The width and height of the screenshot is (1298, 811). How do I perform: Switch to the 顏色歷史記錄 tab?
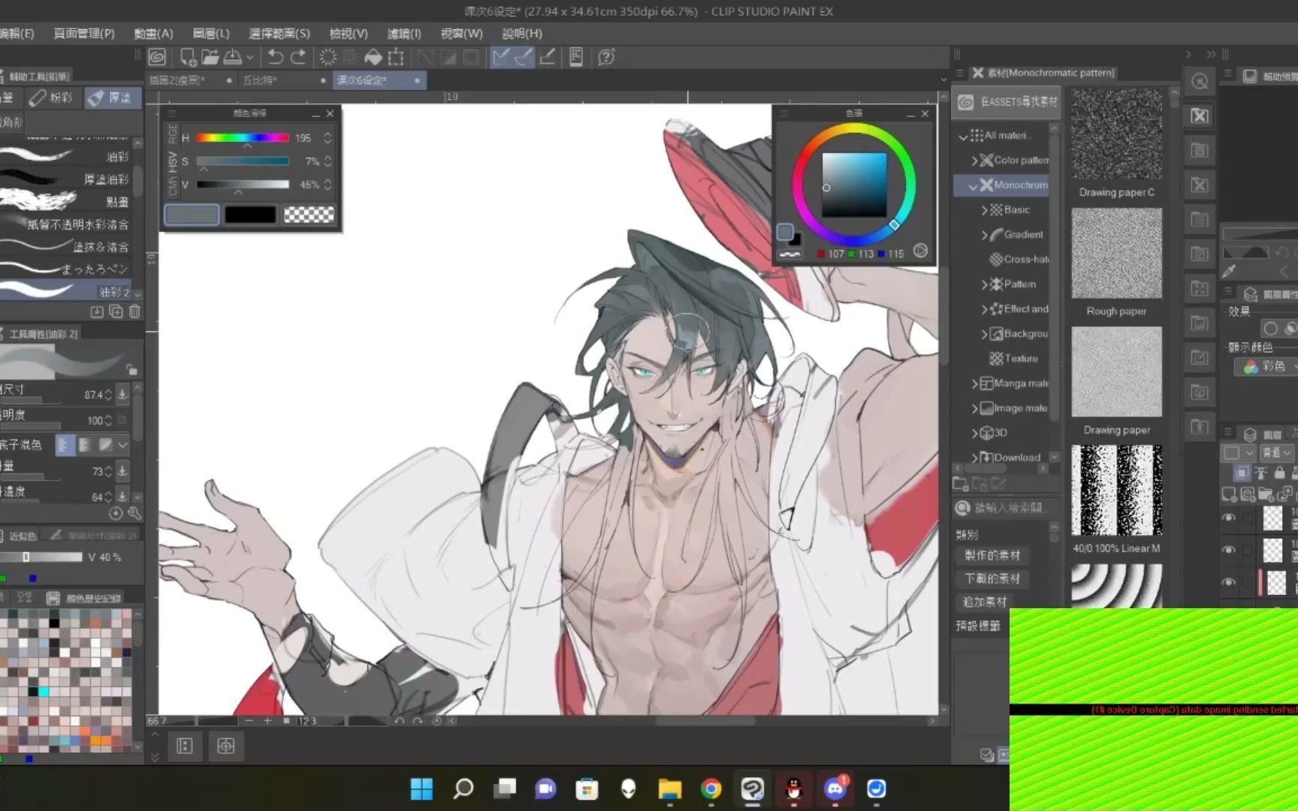click(83, 598)
